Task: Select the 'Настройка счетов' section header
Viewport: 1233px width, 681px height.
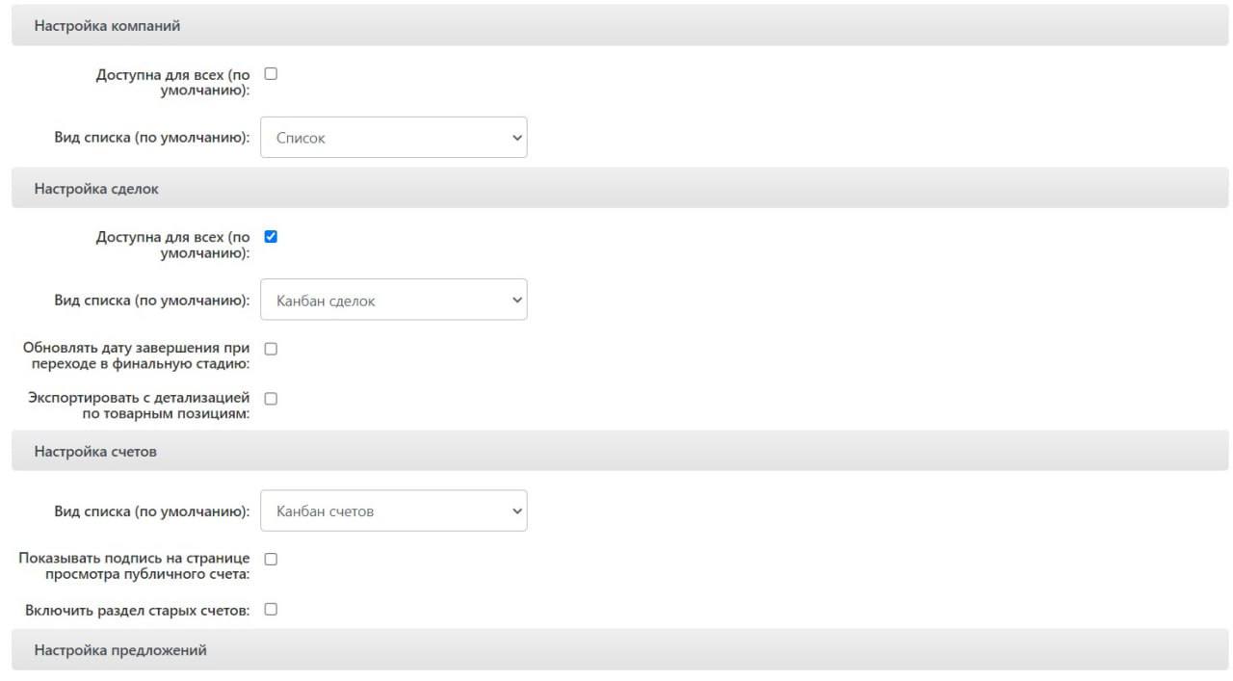Action: (95, 451)
